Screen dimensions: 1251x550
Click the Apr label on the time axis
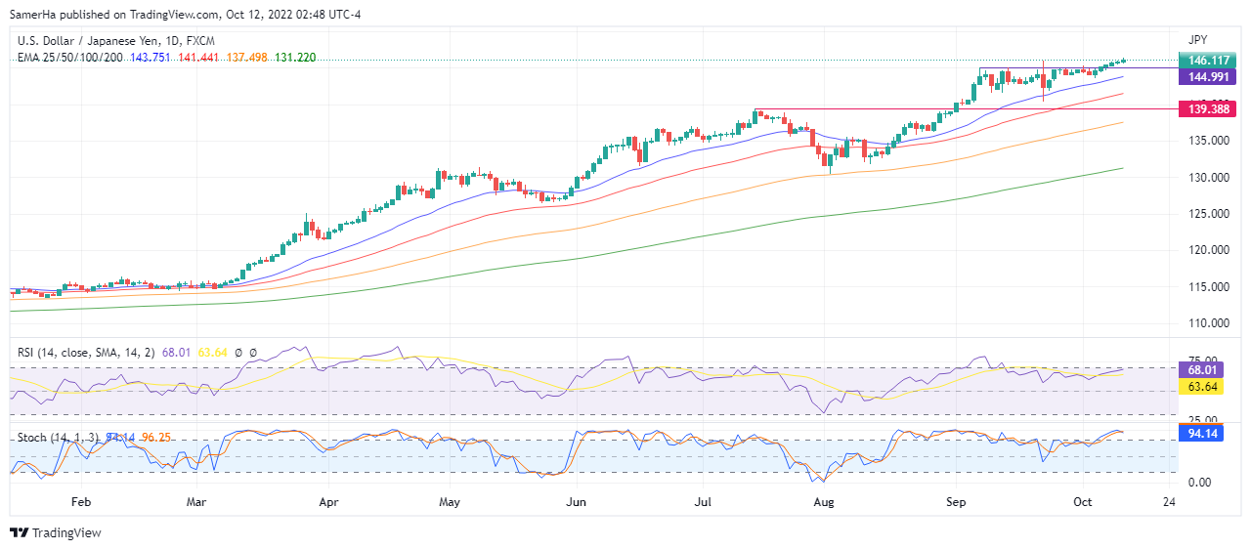[328, 502]
